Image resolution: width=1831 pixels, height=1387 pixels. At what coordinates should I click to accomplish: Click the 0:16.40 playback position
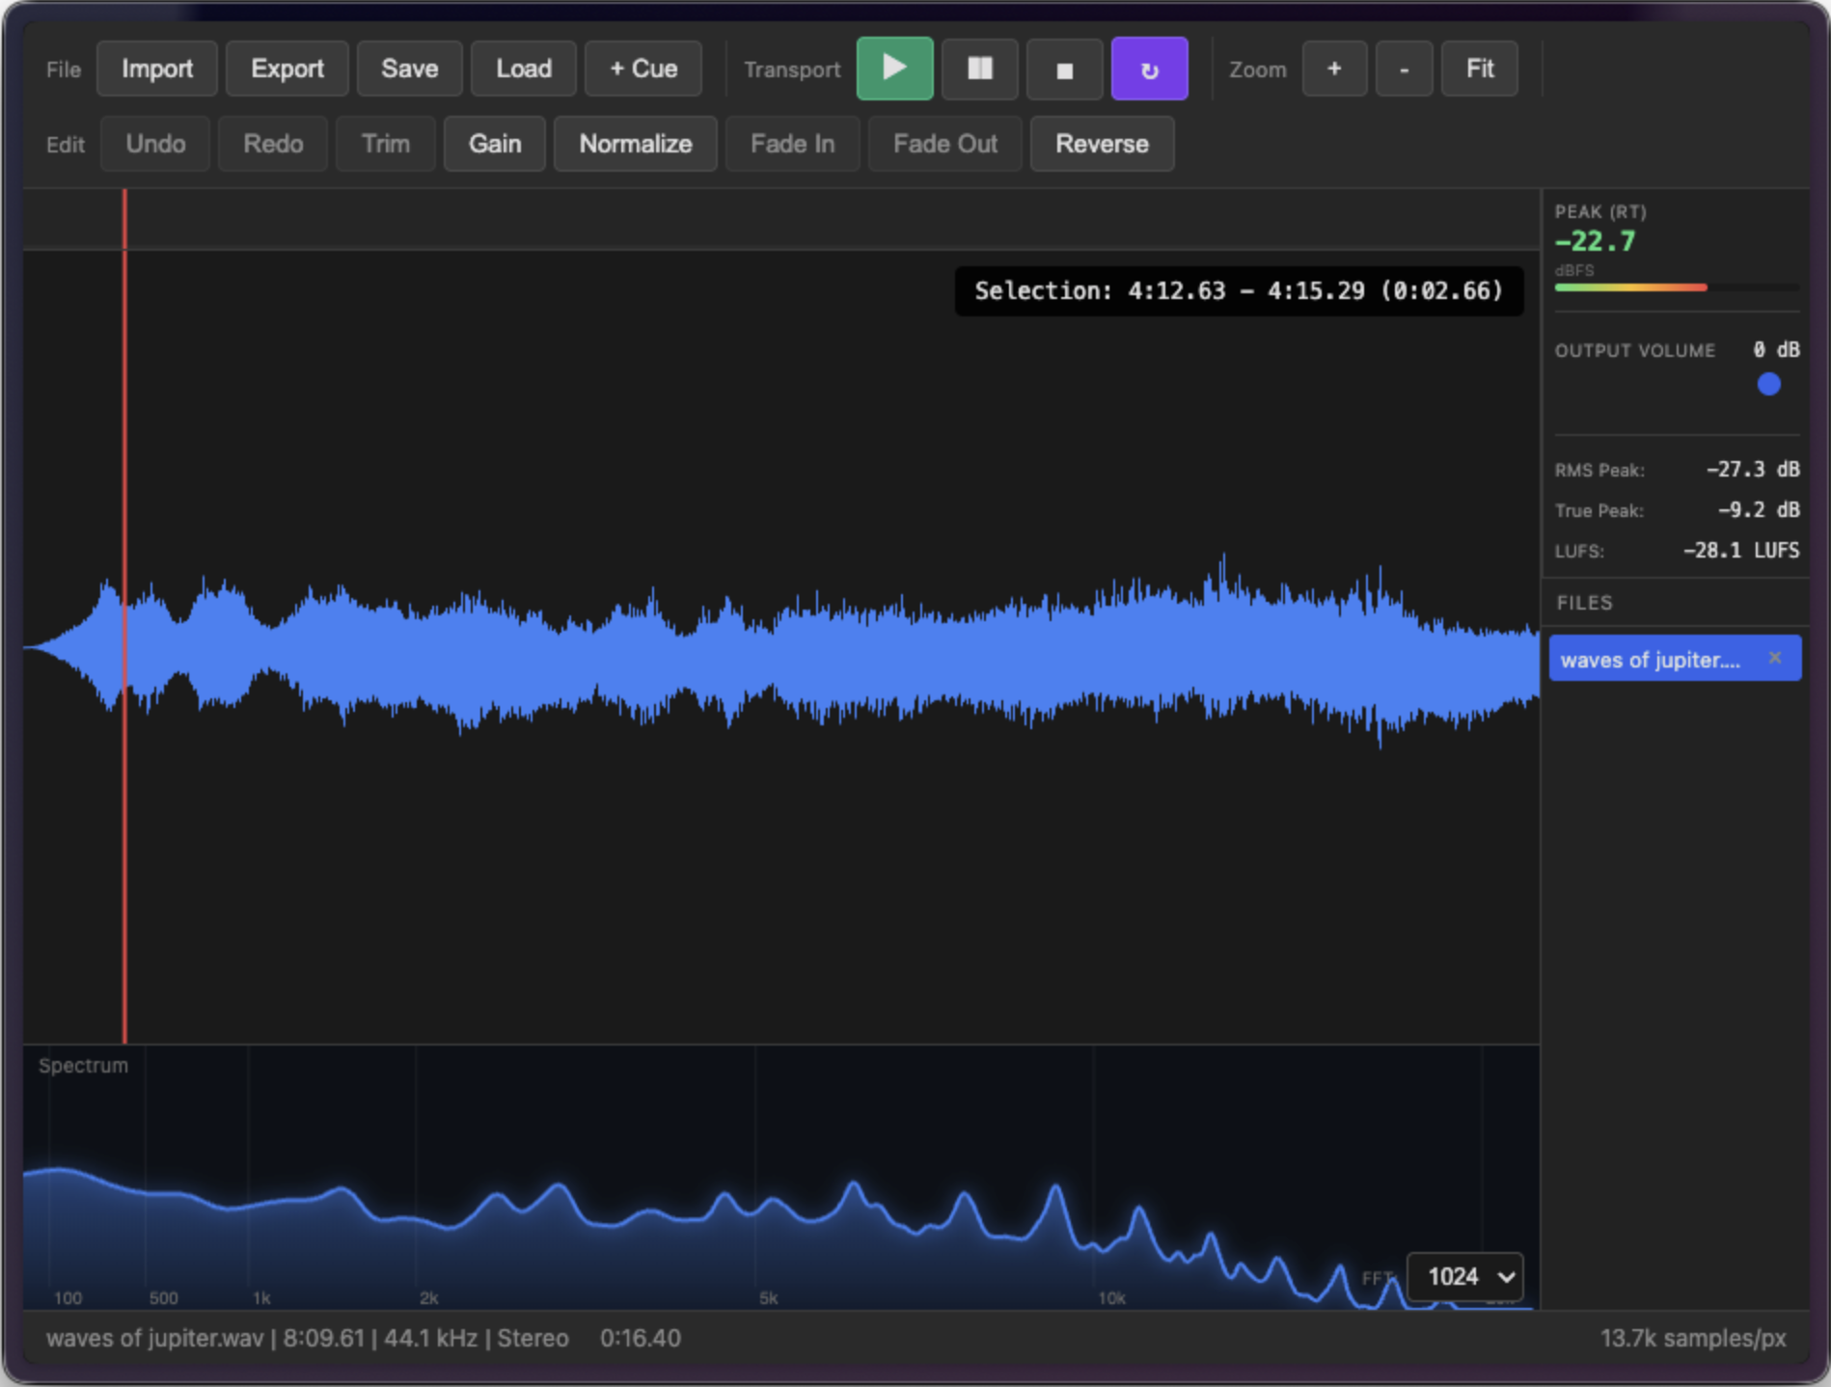(640, 1338)
